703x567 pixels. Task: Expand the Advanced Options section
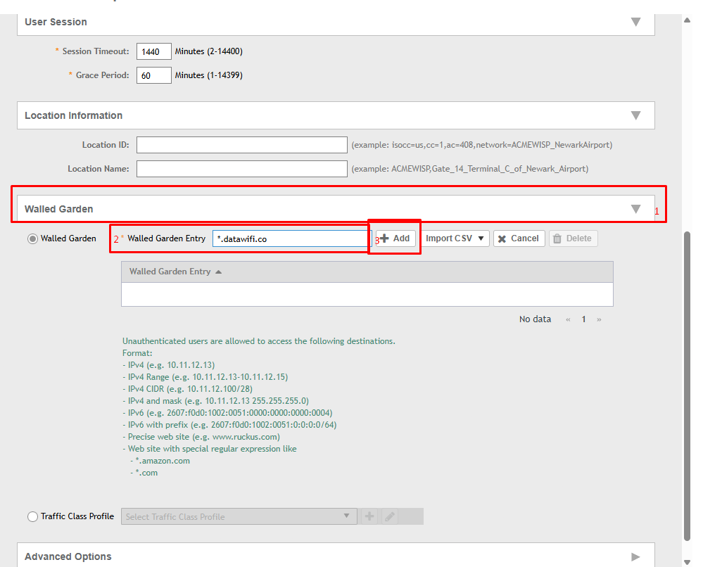click(x=635, y=556)
